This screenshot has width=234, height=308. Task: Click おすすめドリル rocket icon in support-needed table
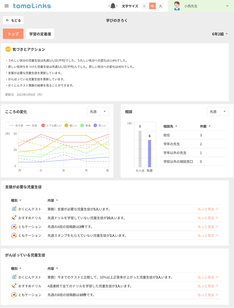14,218
